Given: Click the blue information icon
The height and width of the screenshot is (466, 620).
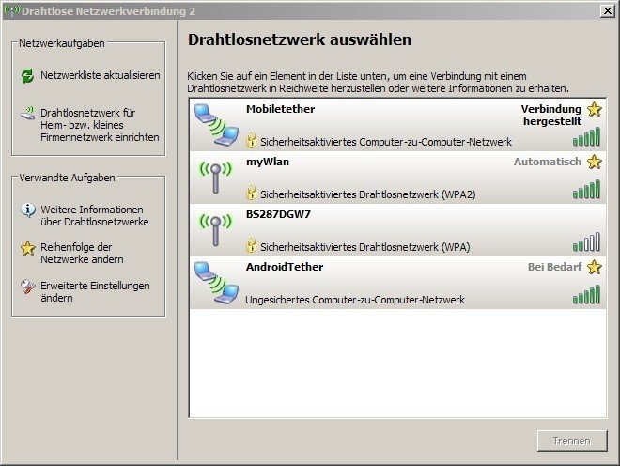Looking at the screenshot, I should (x=28, y=210).
